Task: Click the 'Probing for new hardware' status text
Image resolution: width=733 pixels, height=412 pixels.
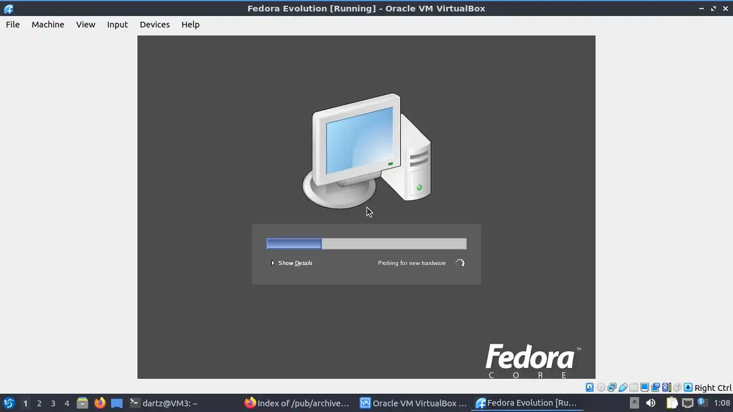Action: point(412,263)
